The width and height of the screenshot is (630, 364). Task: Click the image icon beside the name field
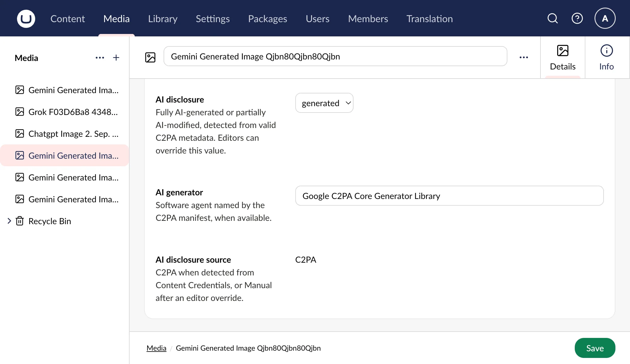click(150, 57)
